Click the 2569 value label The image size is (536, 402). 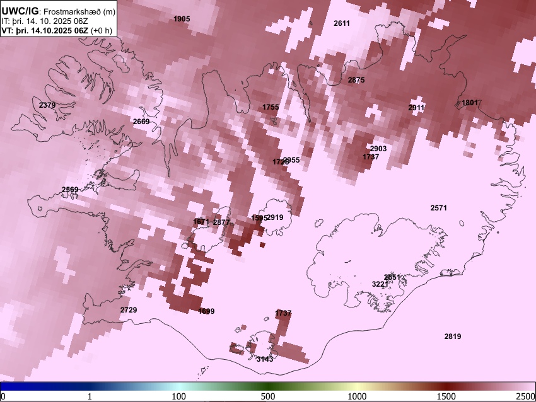(x=70, y=190)
